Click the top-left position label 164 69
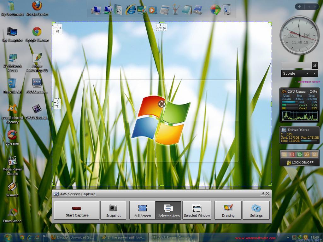Viewport: 323px width, 242px height. (x=58, y=29)
